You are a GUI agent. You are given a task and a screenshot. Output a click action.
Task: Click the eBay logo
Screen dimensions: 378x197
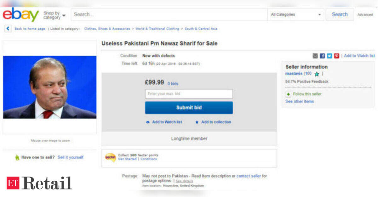point(20,15)
